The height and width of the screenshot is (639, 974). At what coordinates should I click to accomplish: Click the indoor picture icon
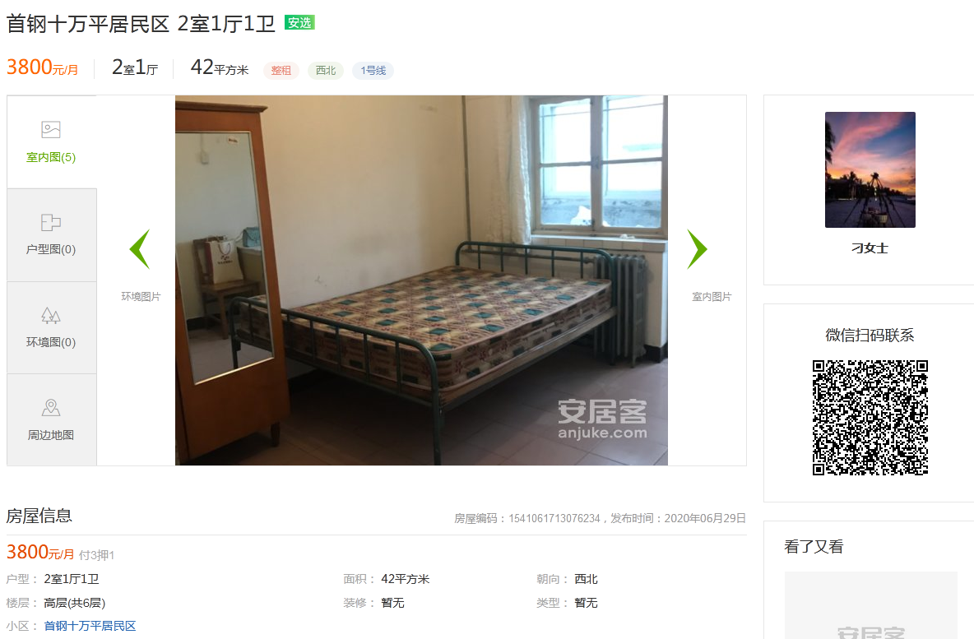coord(51,130)
